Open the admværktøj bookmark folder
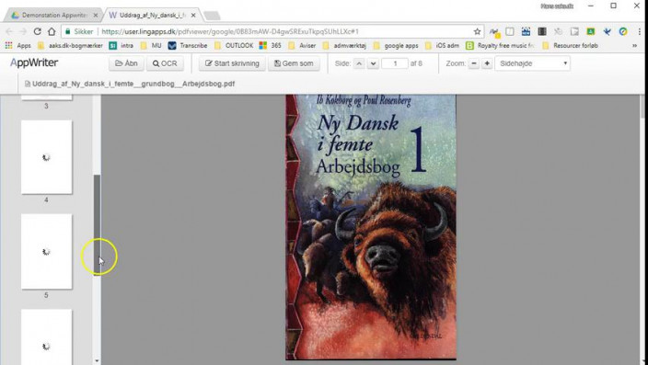648x365 pixels. coord(344,45)
